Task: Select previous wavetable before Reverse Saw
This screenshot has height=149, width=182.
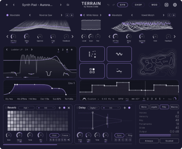Action: pos(30,15)
